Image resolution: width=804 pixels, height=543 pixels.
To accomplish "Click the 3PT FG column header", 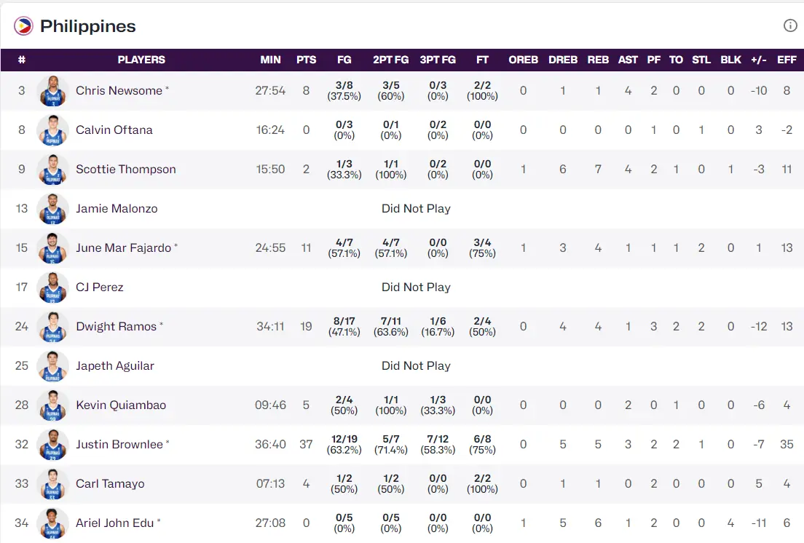I will [438, 60].
